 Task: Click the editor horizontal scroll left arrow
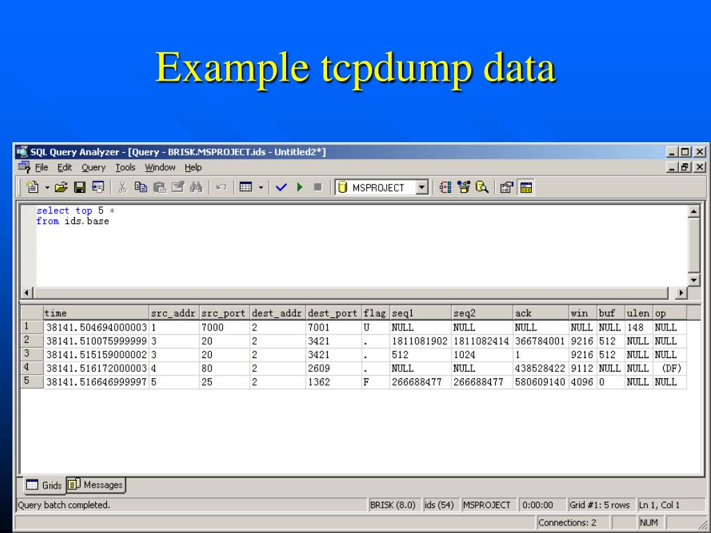tap(26, 293)
